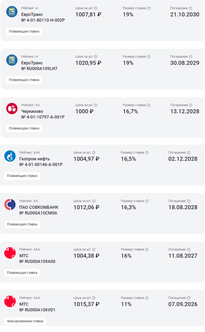
Task: Click help icon next to Gazprom Neft 'Размер ставки'
Action: coord(147,153)
